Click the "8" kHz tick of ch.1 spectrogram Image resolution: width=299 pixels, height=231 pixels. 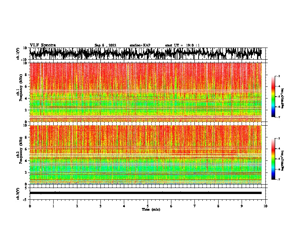tap(26, 75)
